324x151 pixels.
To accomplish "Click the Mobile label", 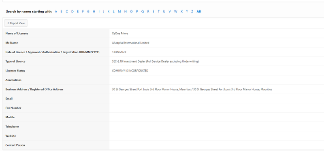I will pos(10,117).
